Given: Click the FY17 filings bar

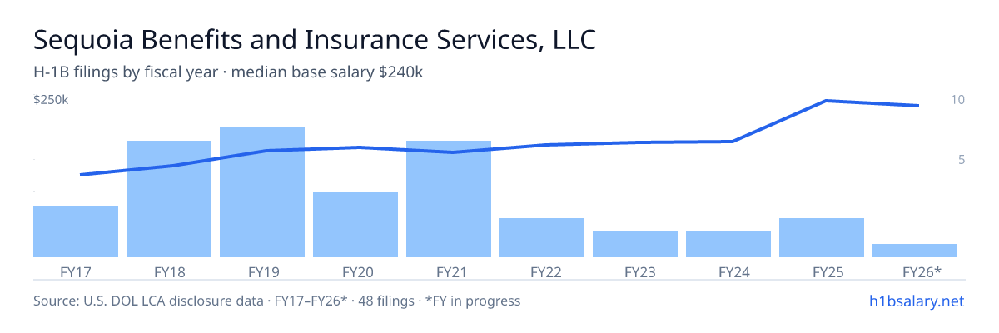Looking at the screenshot, I should pos(76,231).
